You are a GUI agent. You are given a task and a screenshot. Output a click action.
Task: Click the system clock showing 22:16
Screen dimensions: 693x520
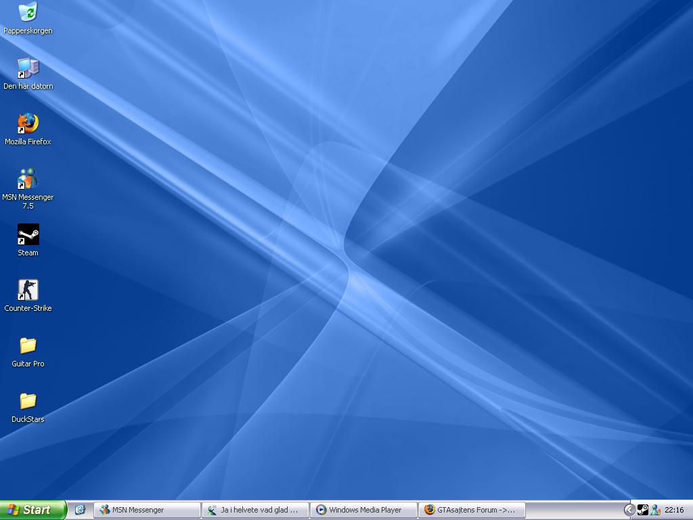(674, 510)
